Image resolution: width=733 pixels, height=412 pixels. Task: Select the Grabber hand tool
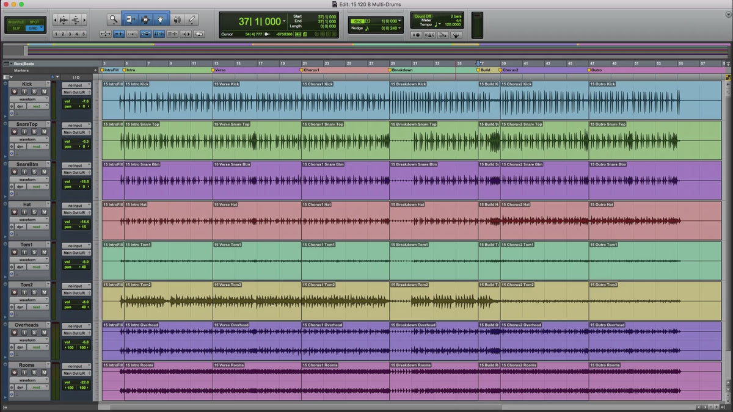pos(161,20)
